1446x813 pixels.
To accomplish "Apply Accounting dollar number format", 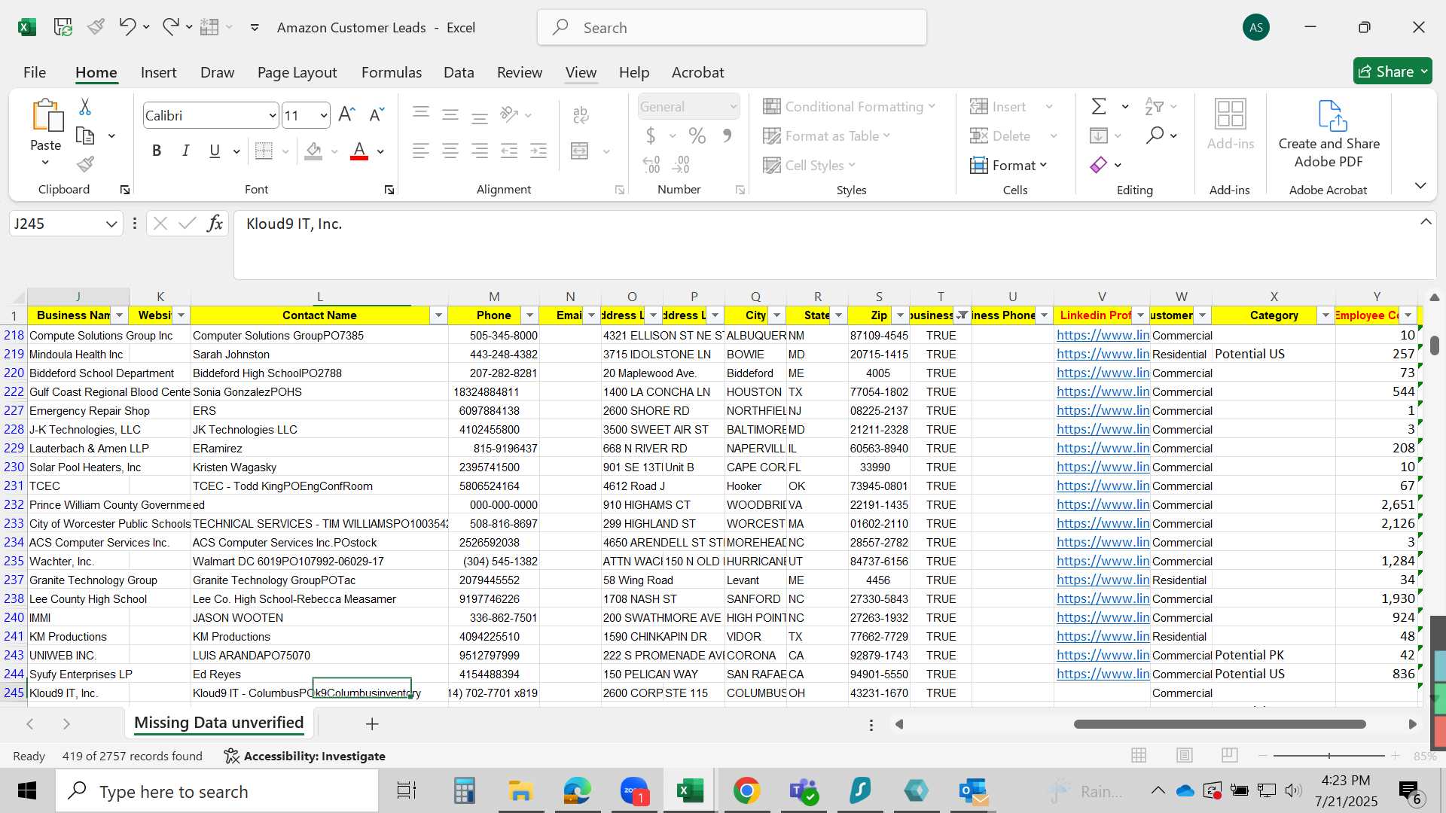I will [651, 135].
